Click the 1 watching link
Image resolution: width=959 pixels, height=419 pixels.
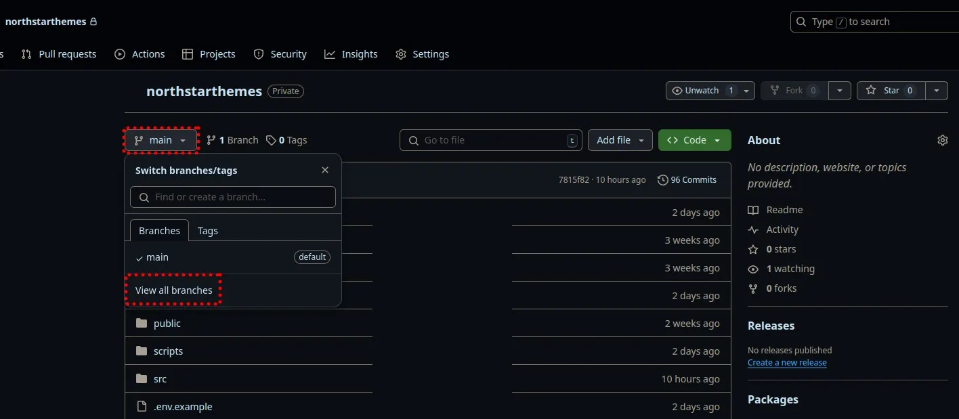[x=790, y=269]
